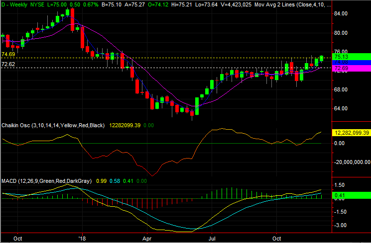
Task: Click the 1.50 MACD axis label
Action: (x=340, y=185)
